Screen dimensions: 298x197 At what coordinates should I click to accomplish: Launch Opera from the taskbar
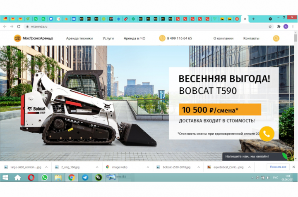point(31,178)
